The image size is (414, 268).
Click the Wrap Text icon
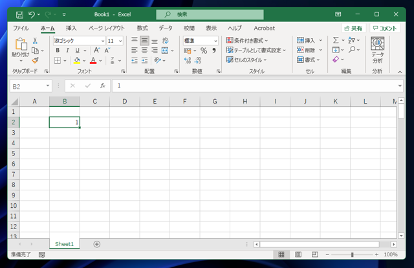tap(166, 40)
